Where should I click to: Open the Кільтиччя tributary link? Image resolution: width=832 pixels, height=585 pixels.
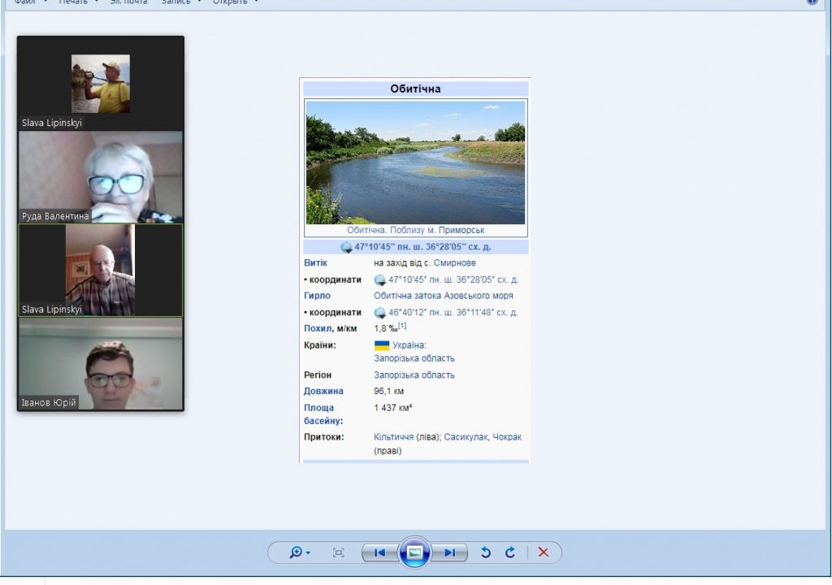(393, 437)
